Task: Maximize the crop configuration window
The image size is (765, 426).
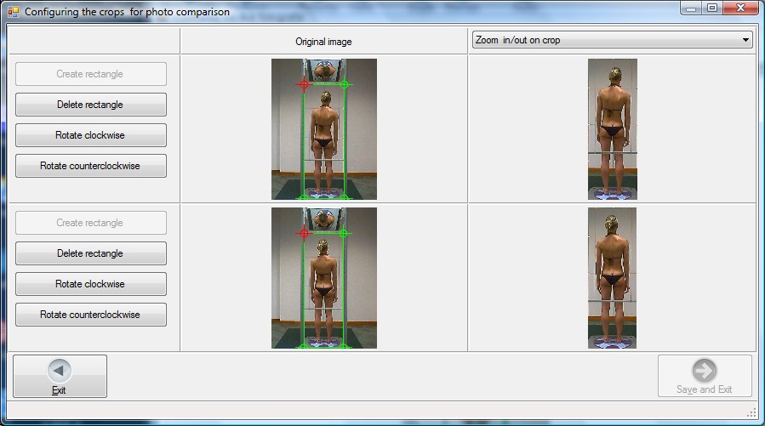Action: (712, 8)
